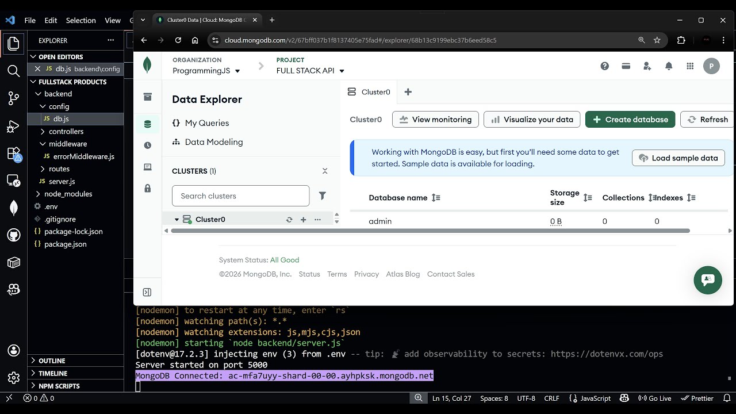
Task: Open the Atlas sidebar archive box icon
Action: click(x=147, y=97)
